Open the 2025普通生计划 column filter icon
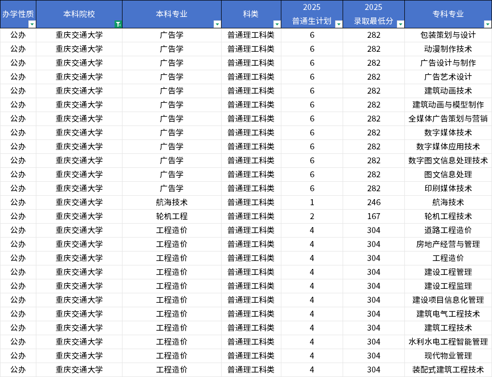This screenshot has width=492, height=377. [x=338, y=23]
